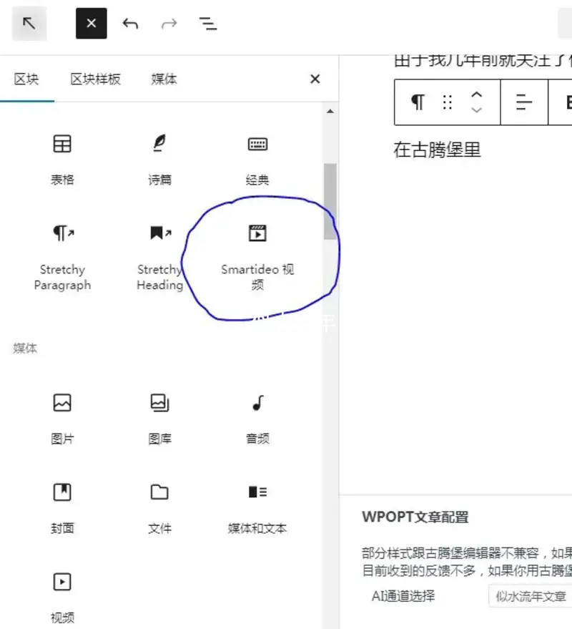Insert the 封面 (cover) block
Viewport: 572px width, 629px height.
point(62,507)
